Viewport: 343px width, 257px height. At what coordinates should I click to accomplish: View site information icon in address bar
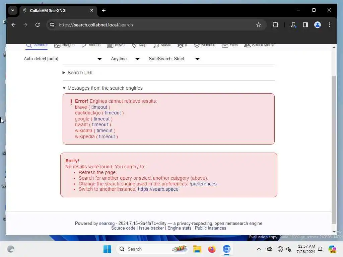point(52,25)
